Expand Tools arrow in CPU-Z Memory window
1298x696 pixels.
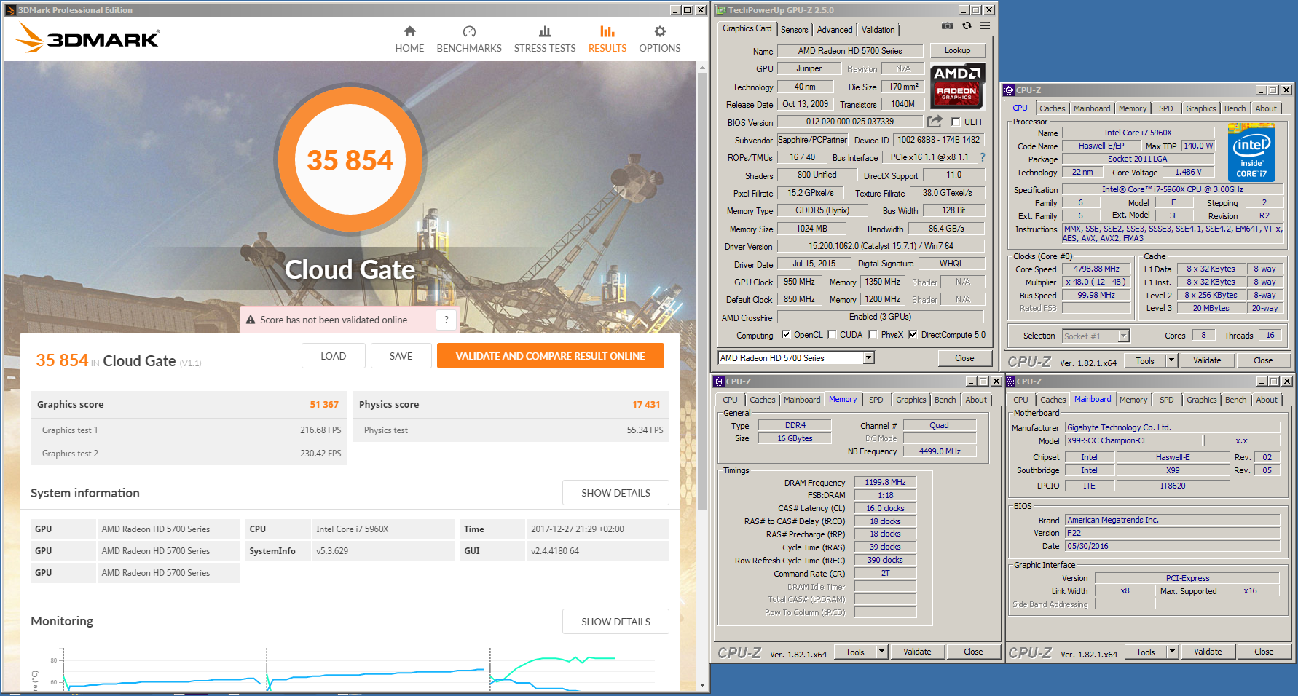point(881,652)
